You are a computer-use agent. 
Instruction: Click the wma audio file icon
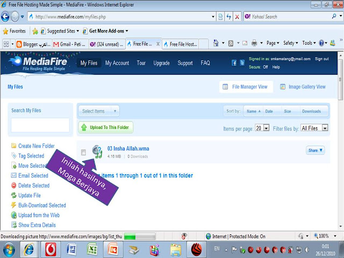(97, 152)
